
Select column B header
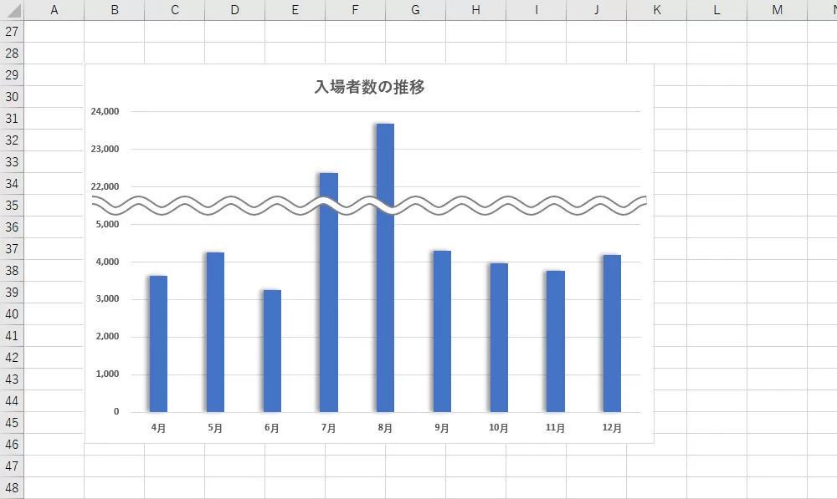(114, 10)
